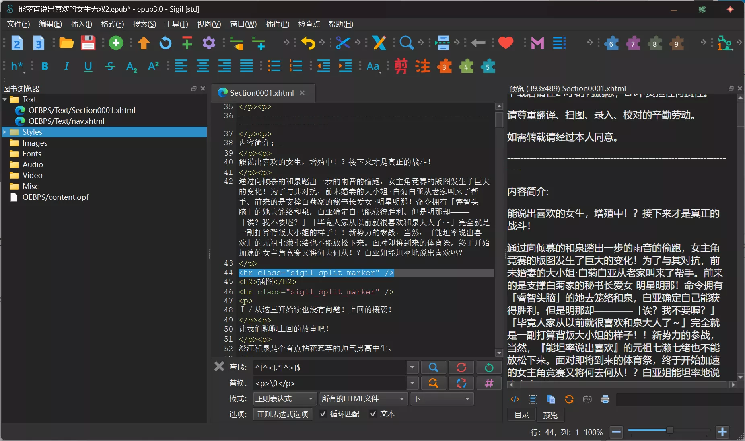Click the Cut scissors icon
Viewport: 745px width, 441px height.
pyautogui.click(x=343, y=43)
